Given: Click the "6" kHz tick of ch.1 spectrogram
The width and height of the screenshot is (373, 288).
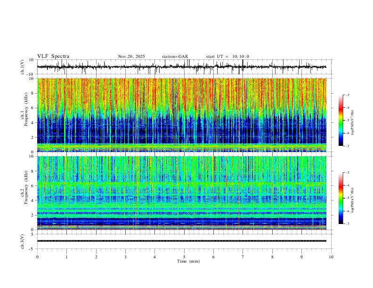Looking at the screenshot, I should [32, 108].
